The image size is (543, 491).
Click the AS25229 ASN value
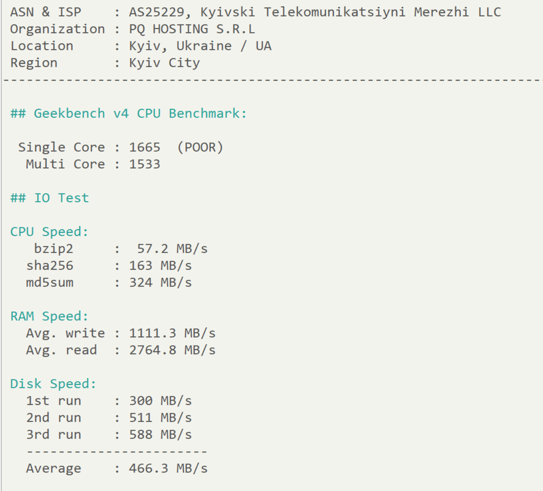point(157,12)
